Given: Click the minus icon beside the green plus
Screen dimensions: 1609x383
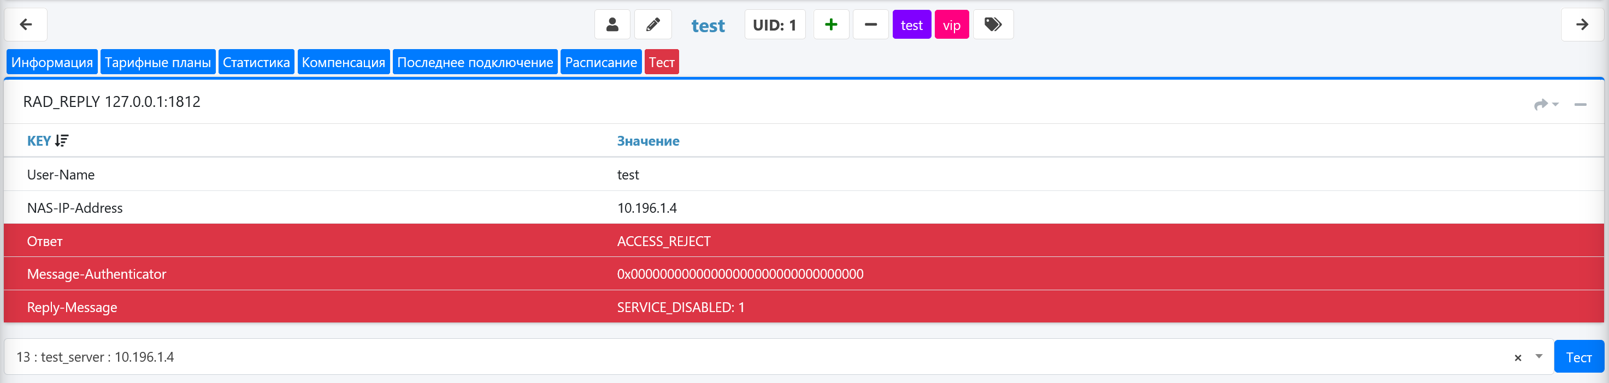Looking at the screenshot, I should 871,25.
